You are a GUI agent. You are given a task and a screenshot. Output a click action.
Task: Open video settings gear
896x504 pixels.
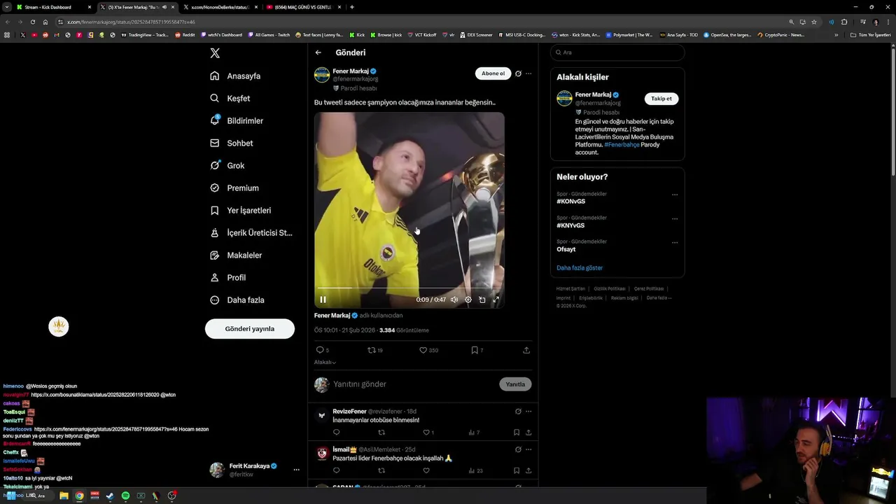click(468, 300)
